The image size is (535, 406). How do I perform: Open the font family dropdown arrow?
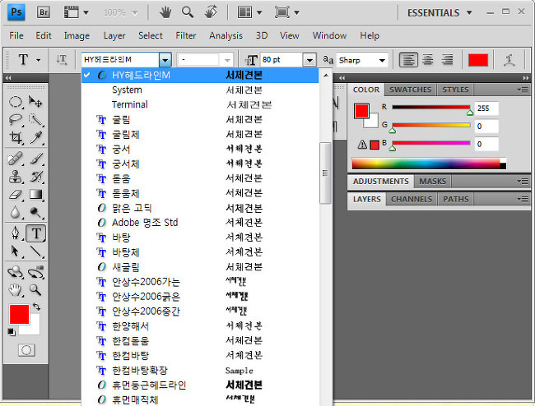[165, 60]
